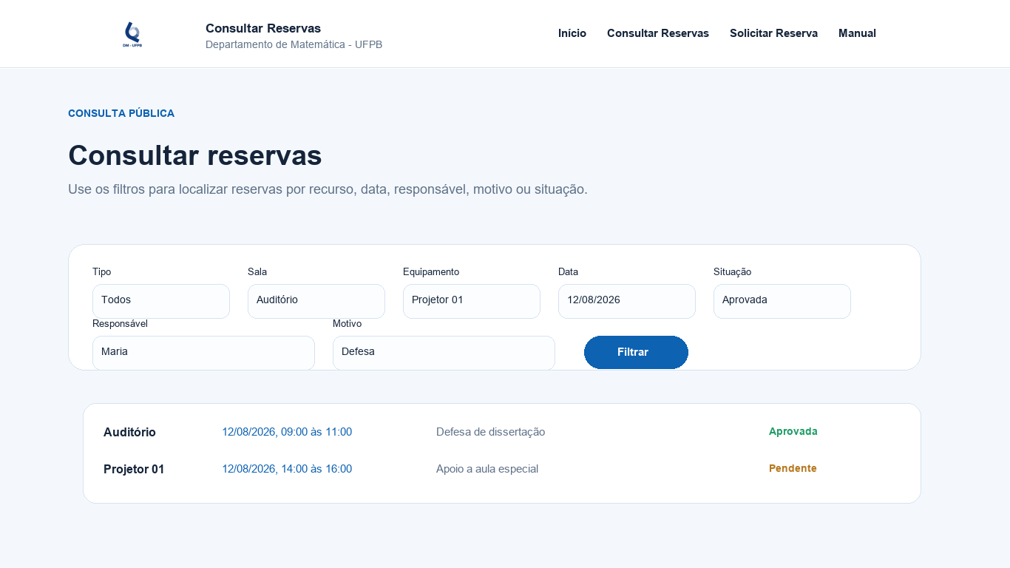Open Equipamento dropdown showing Projetor 01
The width and height of the screenshot is (1010, 568).
pos(472,301)
